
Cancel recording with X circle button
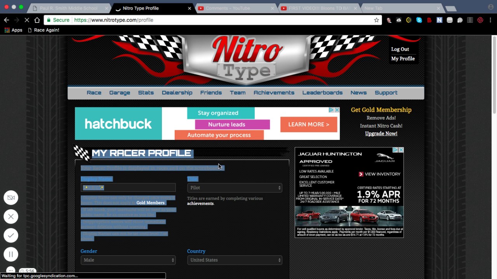coord(11,217)
